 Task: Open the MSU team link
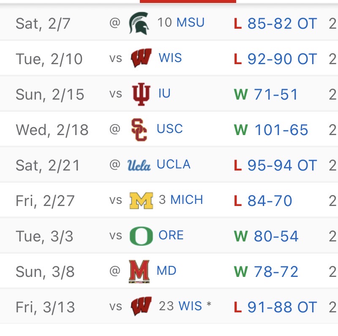(191, 22)
